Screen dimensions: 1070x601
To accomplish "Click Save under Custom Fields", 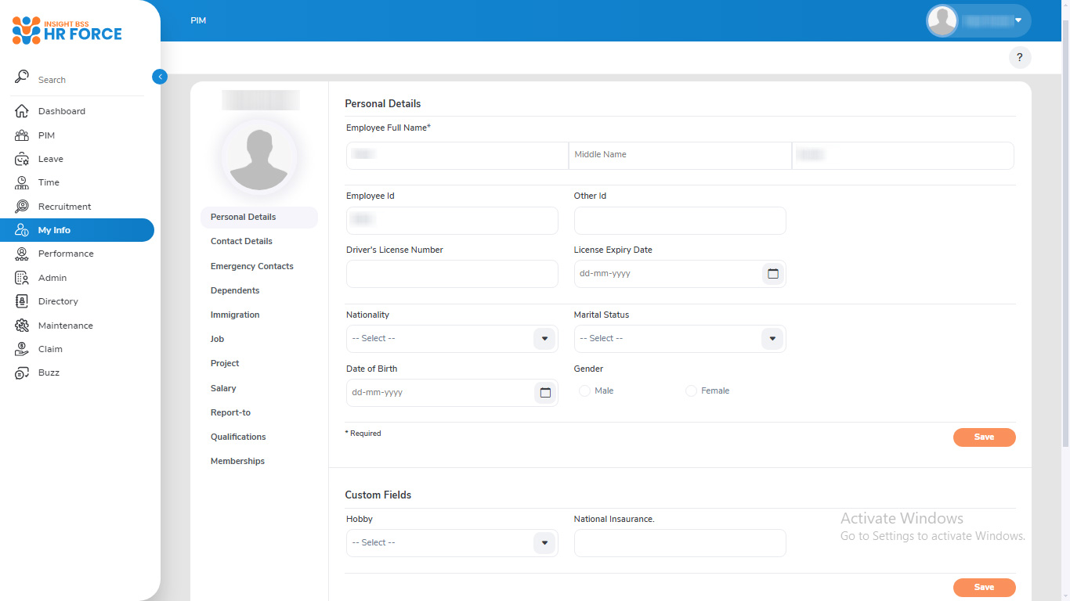I will tap(984, 588).
